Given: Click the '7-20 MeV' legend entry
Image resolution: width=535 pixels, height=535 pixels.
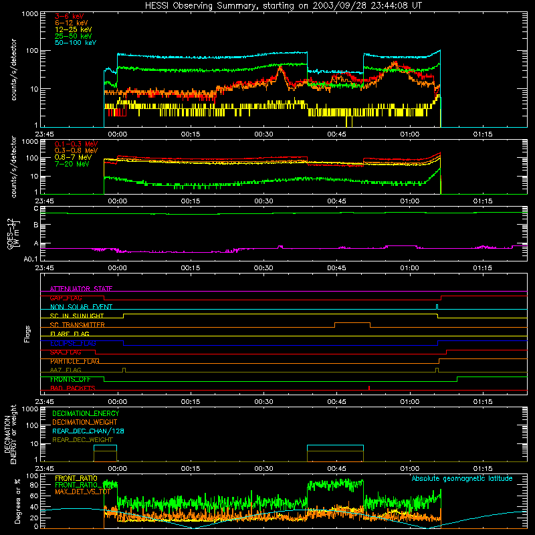Looking at the screenshot, I should point(72,164).
